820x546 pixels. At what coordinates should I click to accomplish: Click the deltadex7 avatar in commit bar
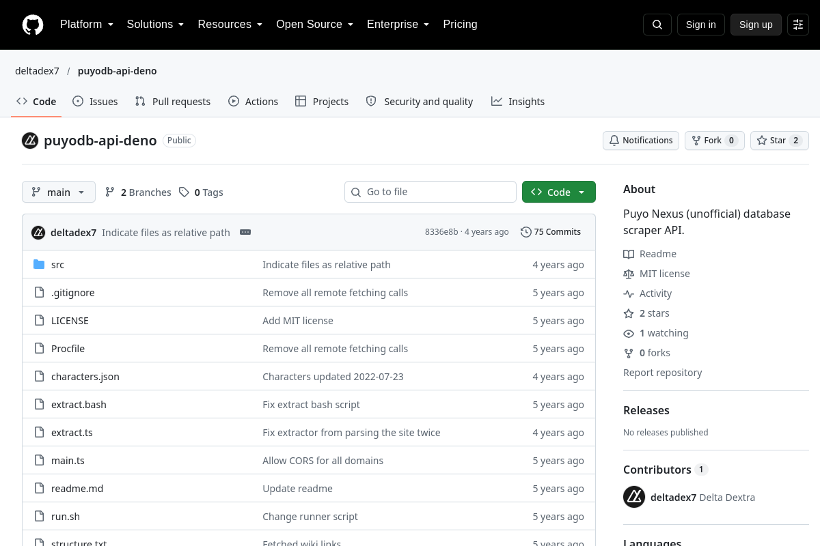38,233
